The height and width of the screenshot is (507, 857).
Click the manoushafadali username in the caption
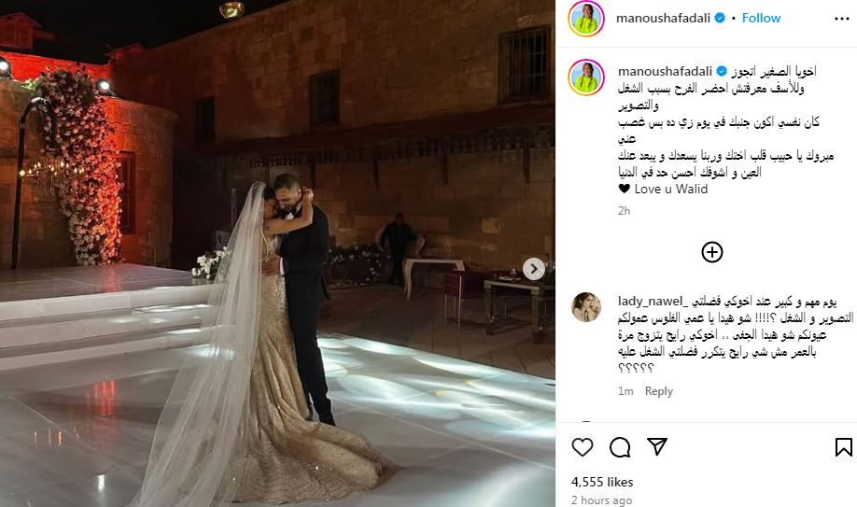665,71
